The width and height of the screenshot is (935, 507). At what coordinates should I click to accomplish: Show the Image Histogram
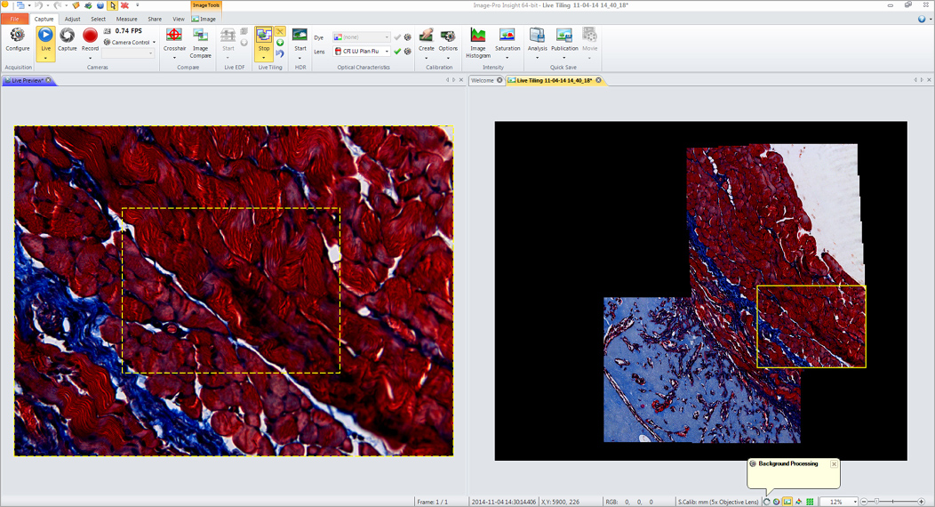click(x=477, y=43)
